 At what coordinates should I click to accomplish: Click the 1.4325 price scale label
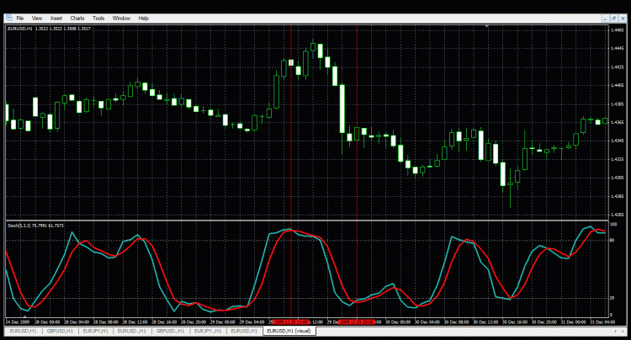click(618, 159)
